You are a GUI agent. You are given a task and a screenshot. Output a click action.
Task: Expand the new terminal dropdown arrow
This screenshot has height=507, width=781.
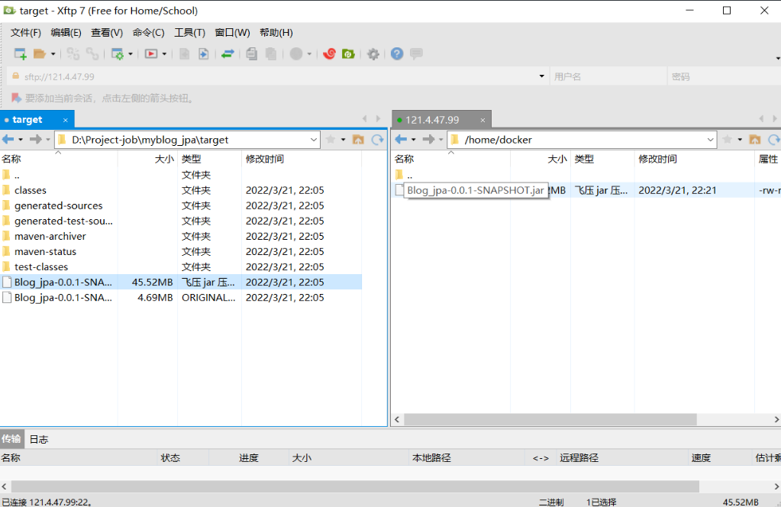click(164, 53)
